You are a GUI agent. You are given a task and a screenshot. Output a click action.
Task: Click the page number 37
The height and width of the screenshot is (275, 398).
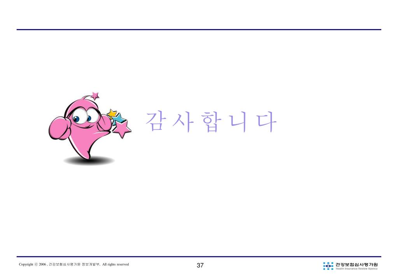tap(200, 265)
